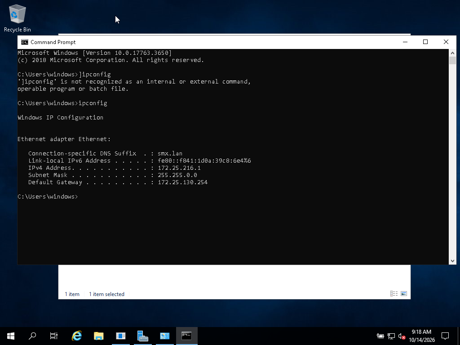The height and width of the screenshot is (345, 460).
Task: Click the muted volume tray icon
Action: click(402, 336)
